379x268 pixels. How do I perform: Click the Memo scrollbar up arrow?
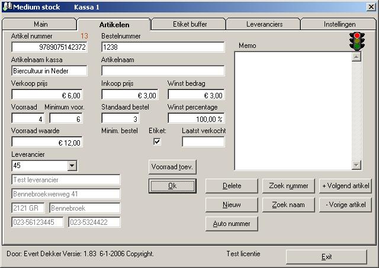pos(356,57)
